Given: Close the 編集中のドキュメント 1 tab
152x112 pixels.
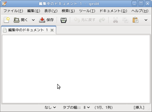Looking at the screenshot, I should click(x=52, y=30).
